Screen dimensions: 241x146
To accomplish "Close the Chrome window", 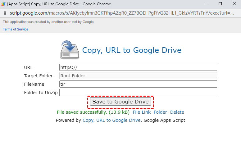I will tap(234, 4).
